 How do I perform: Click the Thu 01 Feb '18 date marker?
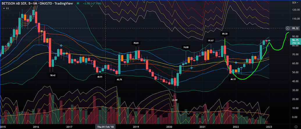click(105, 127)
